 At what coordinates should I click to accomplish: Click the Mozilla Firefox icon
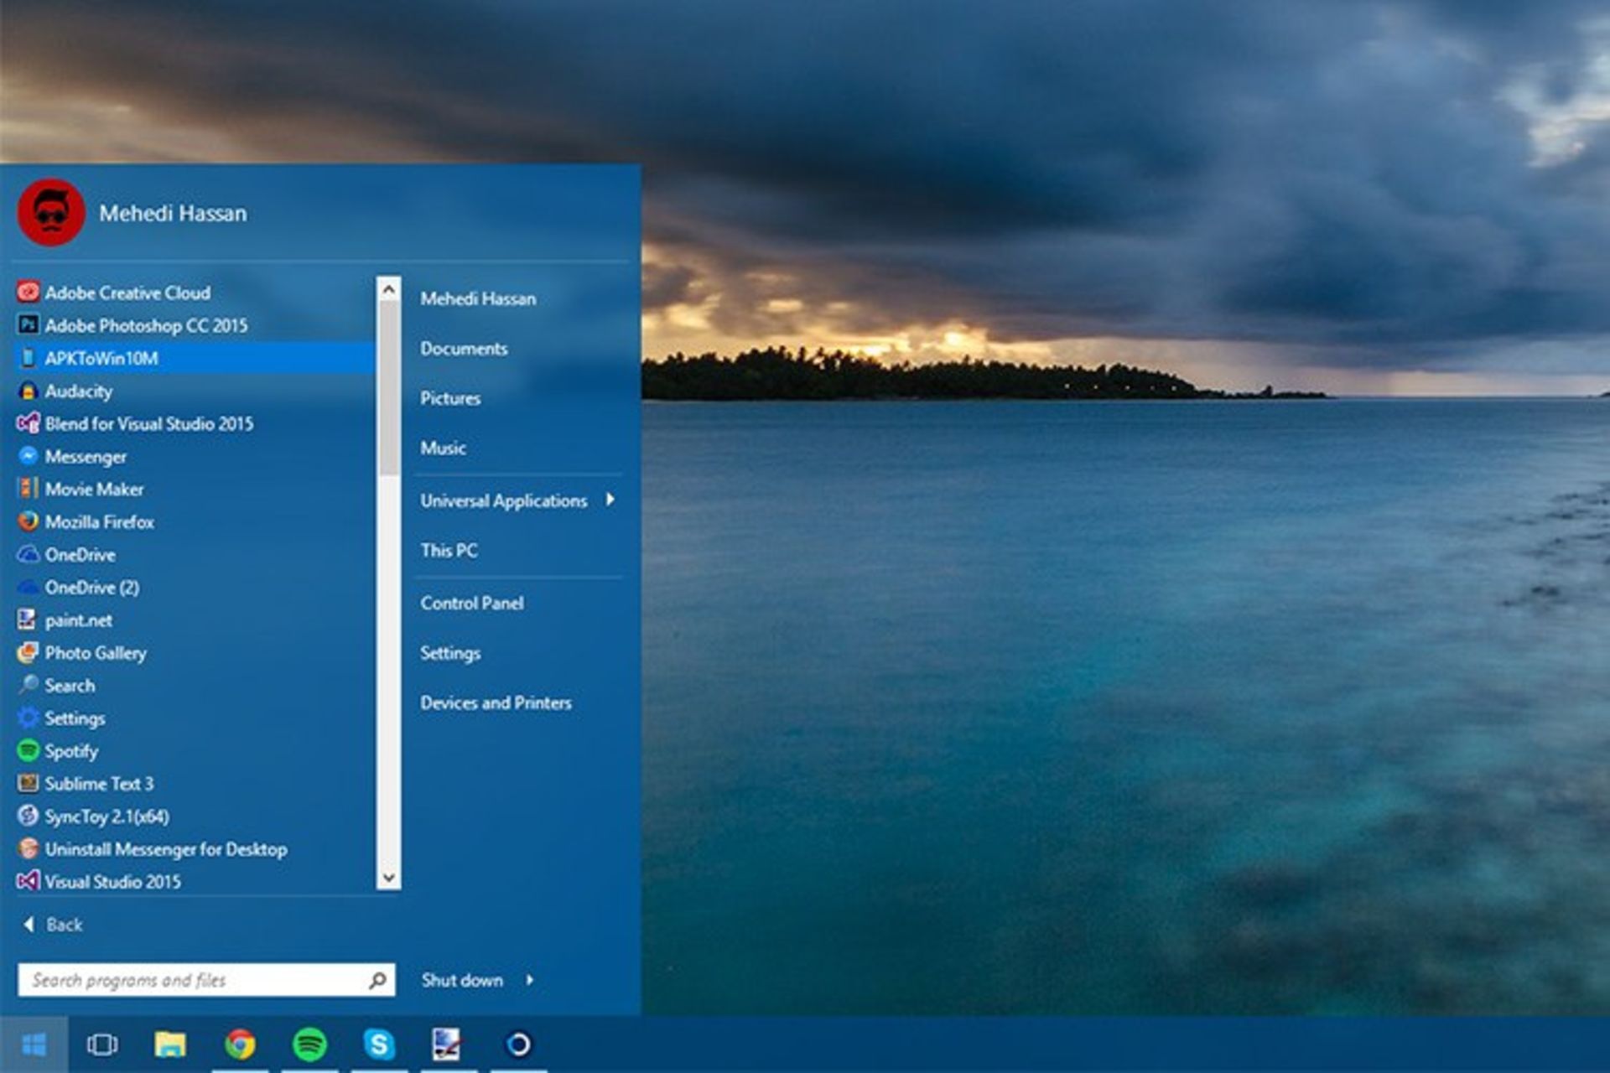[x=29, y=521]
